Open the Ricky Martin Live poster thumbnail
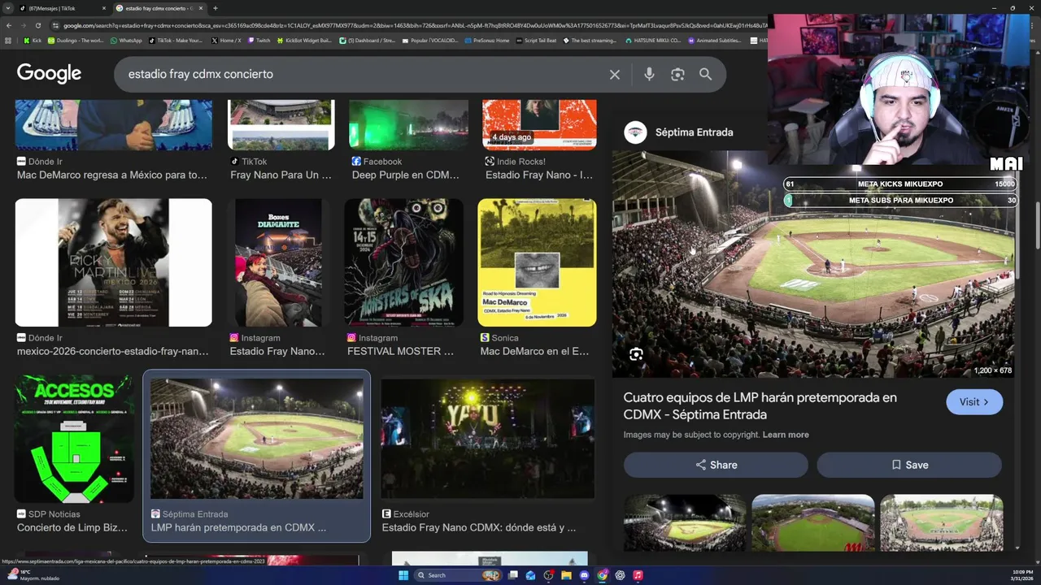The height and width of the screenshot is (585, 1041). [114, 262]
